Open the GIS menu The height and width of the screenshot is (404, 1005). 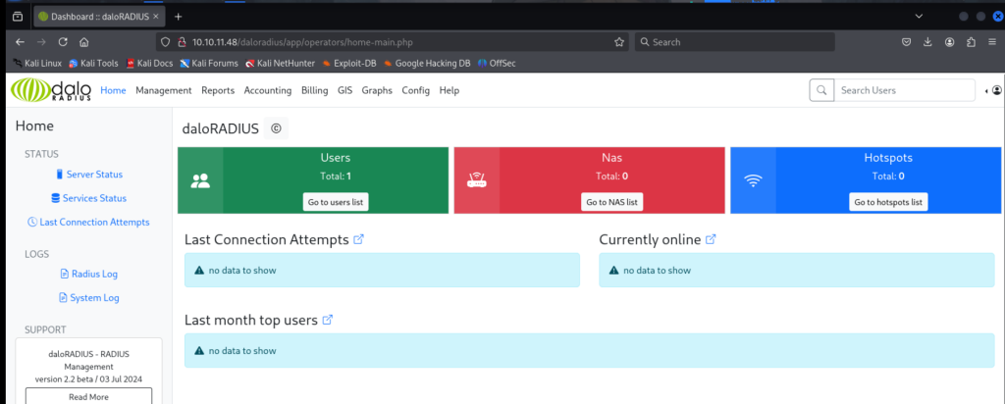(344, 90)
